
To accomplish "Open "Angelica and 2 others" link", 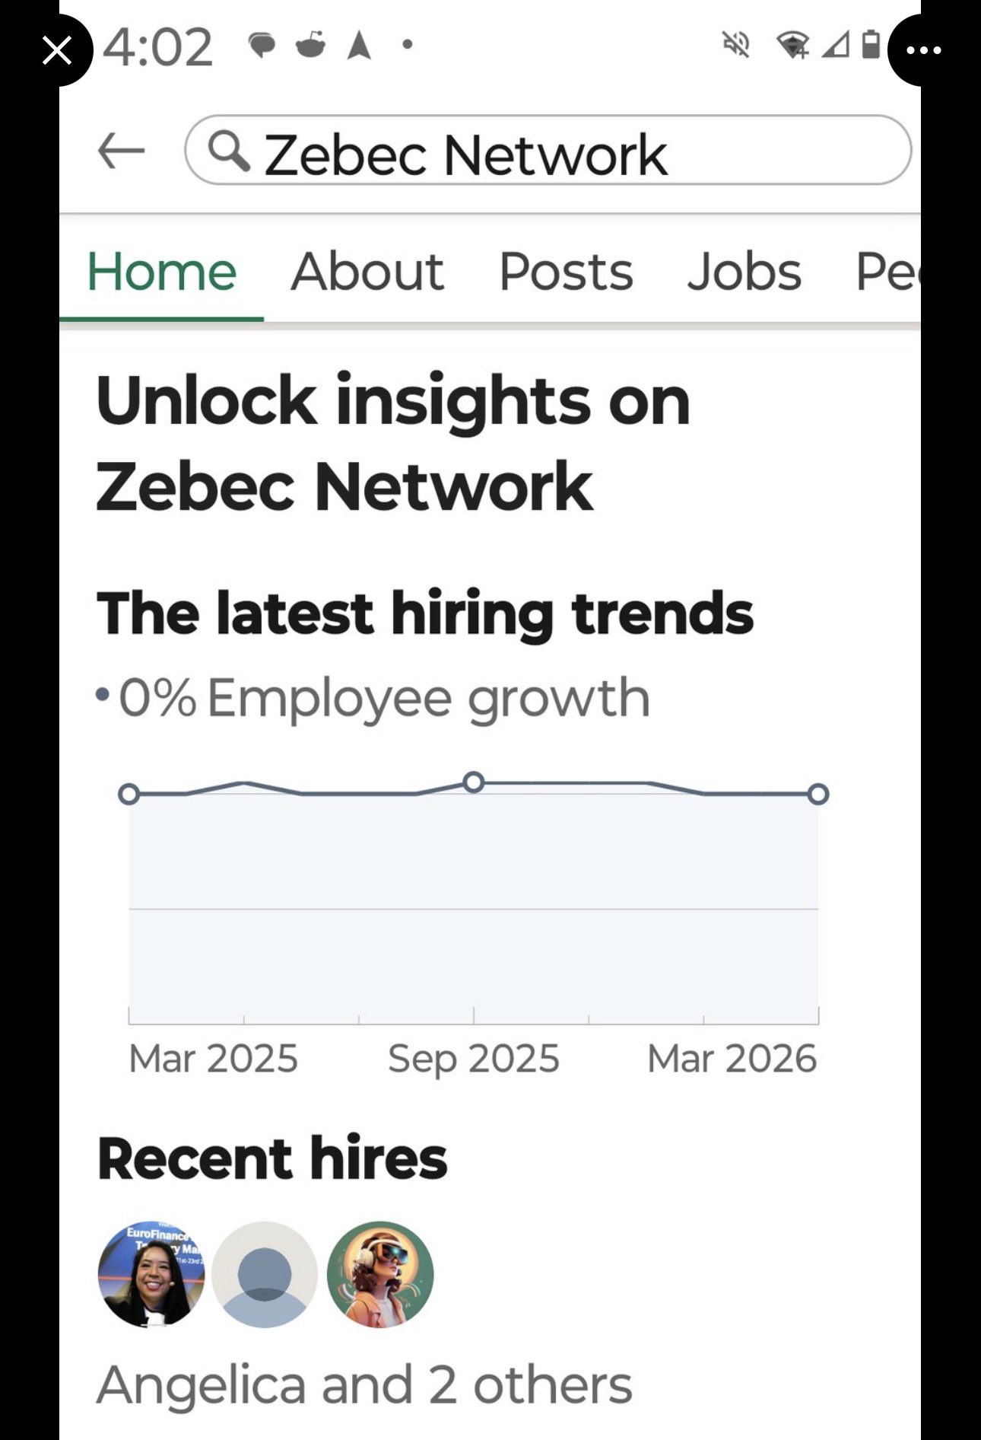I will click(x=364, y=1384).
